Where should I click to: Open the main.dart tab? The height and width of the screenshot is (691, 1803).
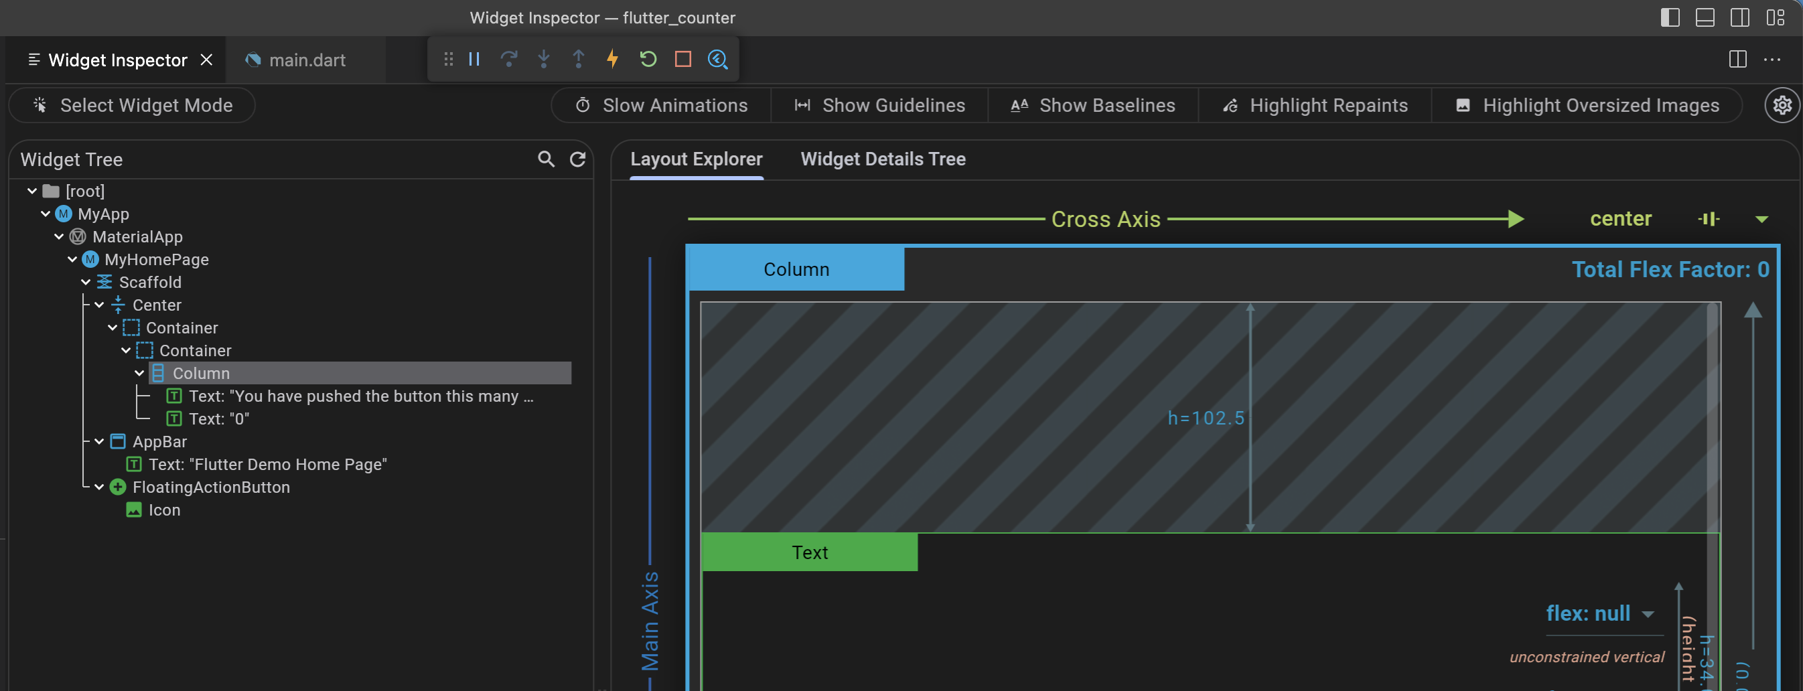(x=306, y=60)
